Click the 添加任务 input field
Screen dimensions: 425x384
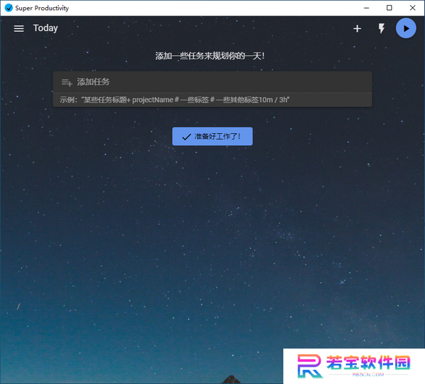click(x=212, y=82)
